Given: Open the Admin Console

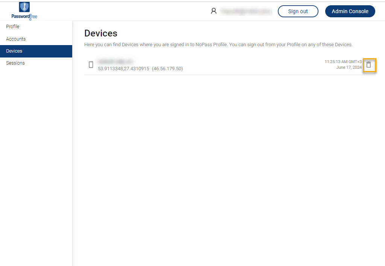Looking at the screenshot, I should point(350,11).
